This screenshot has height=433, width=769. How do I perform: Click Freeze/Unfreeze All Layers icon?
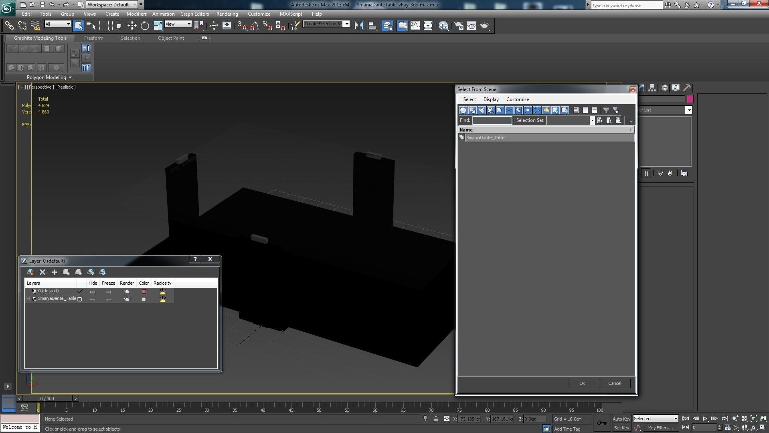(x=103, y=272)
